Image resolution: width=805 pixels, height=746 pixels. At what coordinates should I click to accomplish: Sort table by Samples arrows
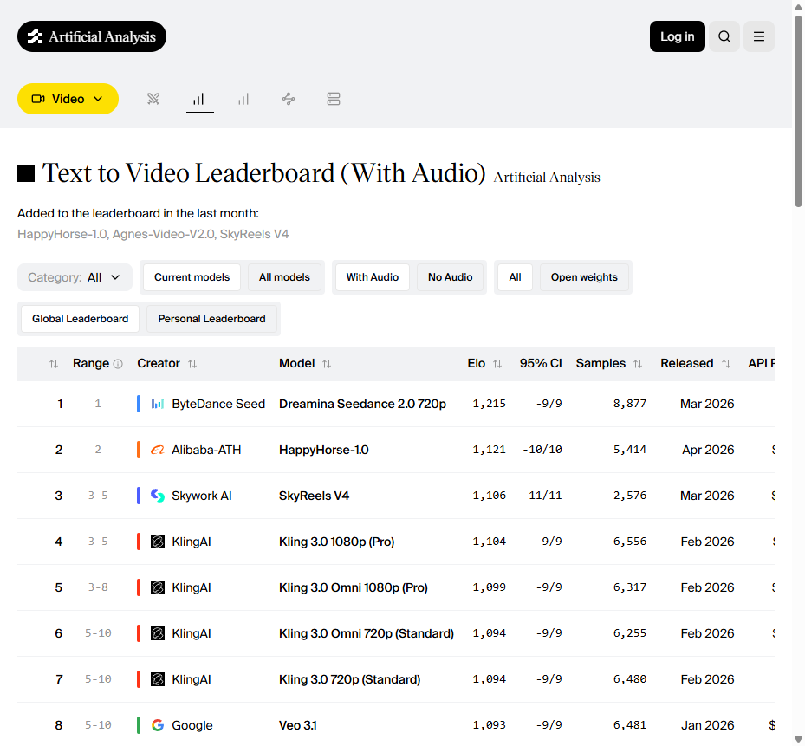click(x=638, y=364)
